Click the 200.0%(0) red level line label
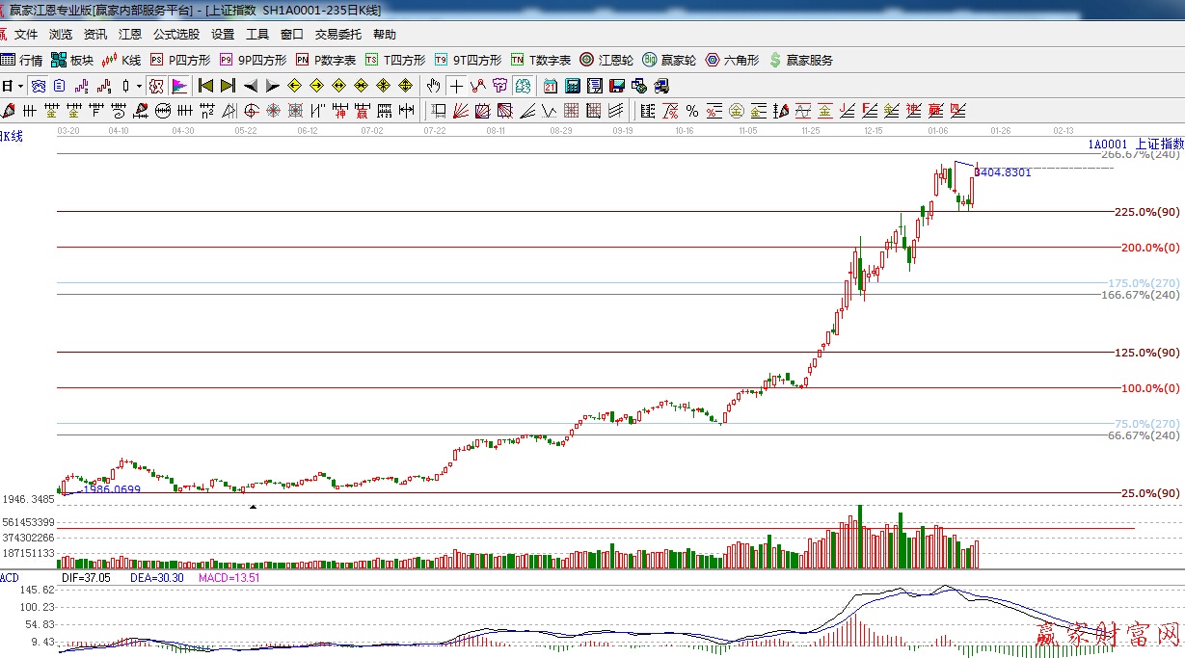Image resolution: width=1185 pixels, height=658 pixels. (x=1149, y=248)
